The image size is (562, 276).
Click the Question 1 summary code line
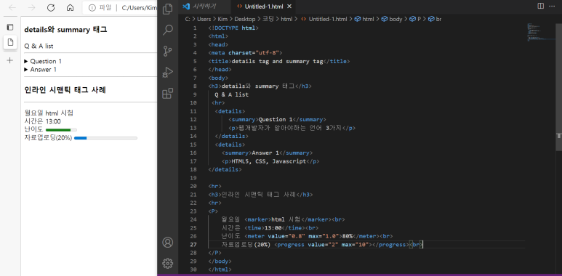tap(277, 120)
